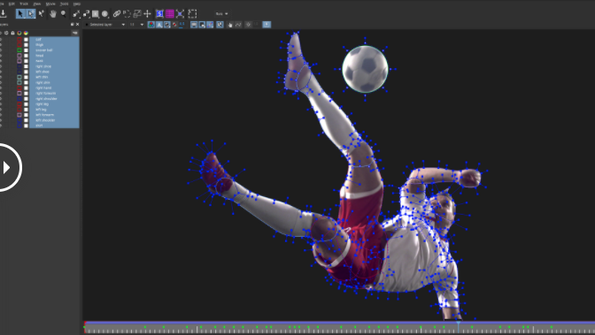595x335 pixels.
Task: Select the Create X-Spline tool
Action: [76, 14]
